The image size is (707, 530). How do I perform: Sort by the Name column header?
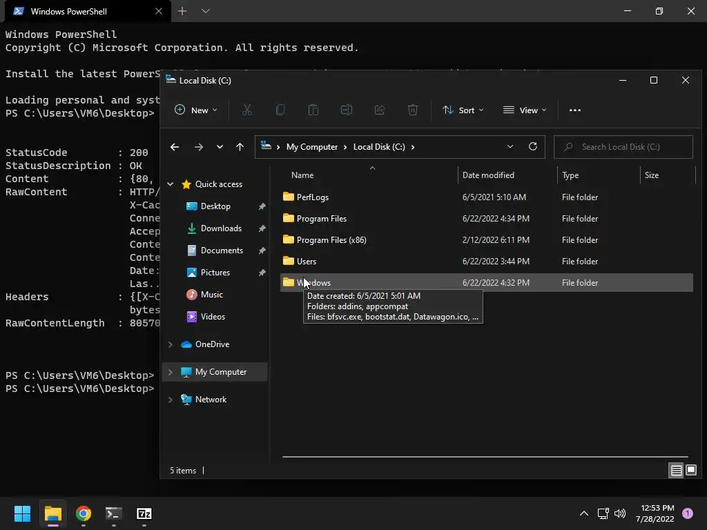coord(370,175)
